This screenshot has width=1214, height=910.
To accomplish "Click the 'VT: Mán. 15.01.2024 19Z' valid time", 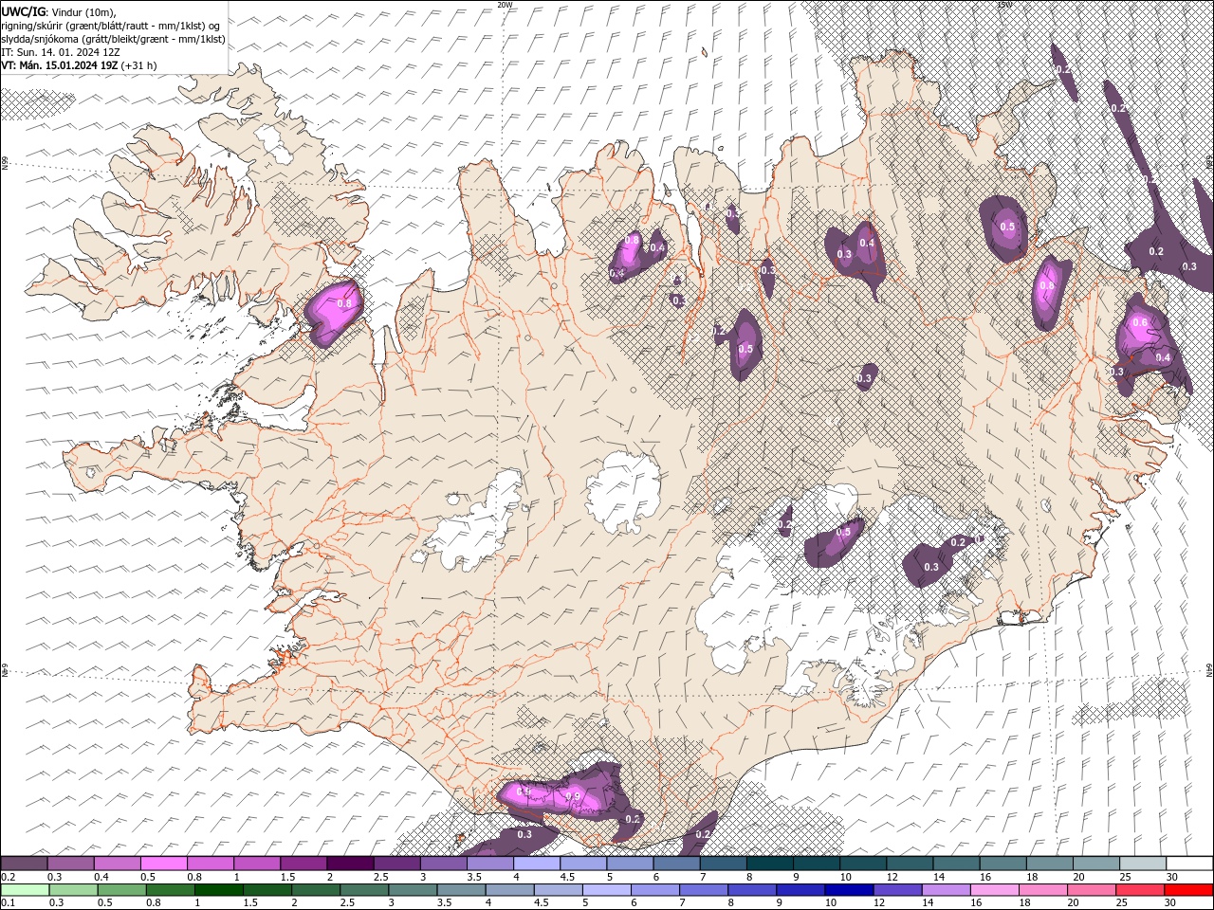I will [x=59, y=65].
